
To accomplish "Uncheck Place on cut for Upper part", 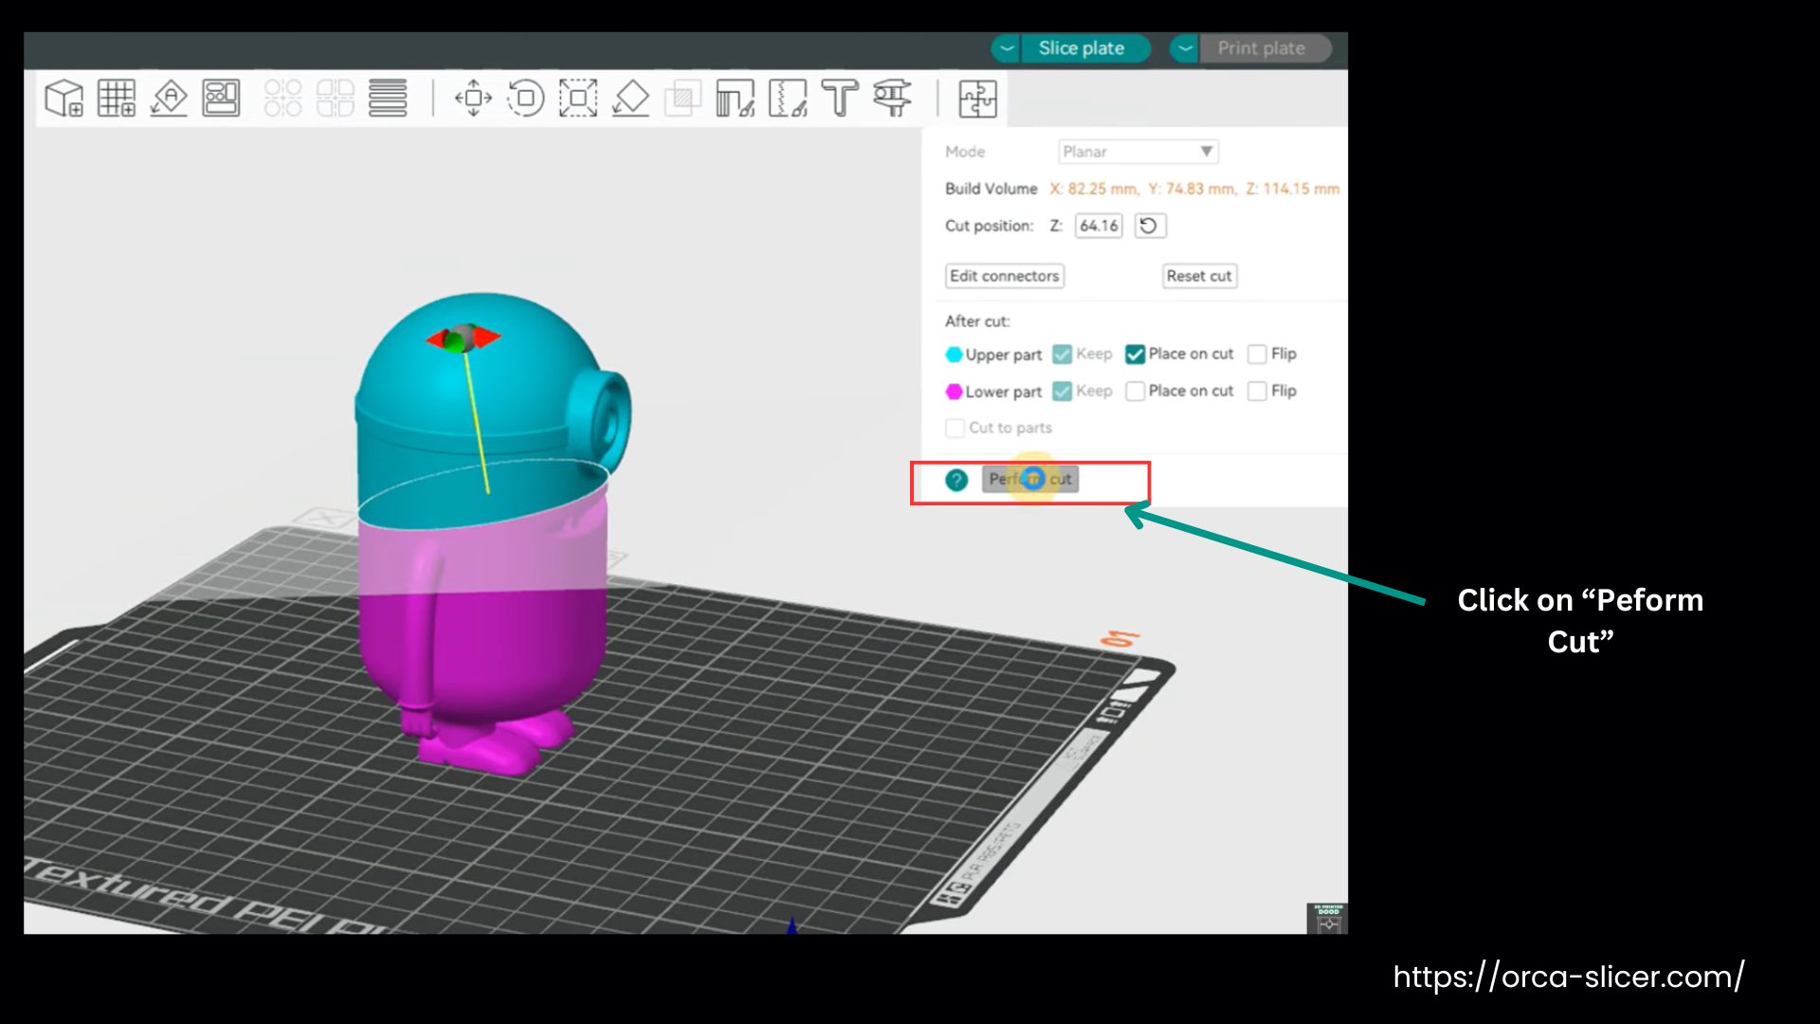I will [x=1135, y=354].
